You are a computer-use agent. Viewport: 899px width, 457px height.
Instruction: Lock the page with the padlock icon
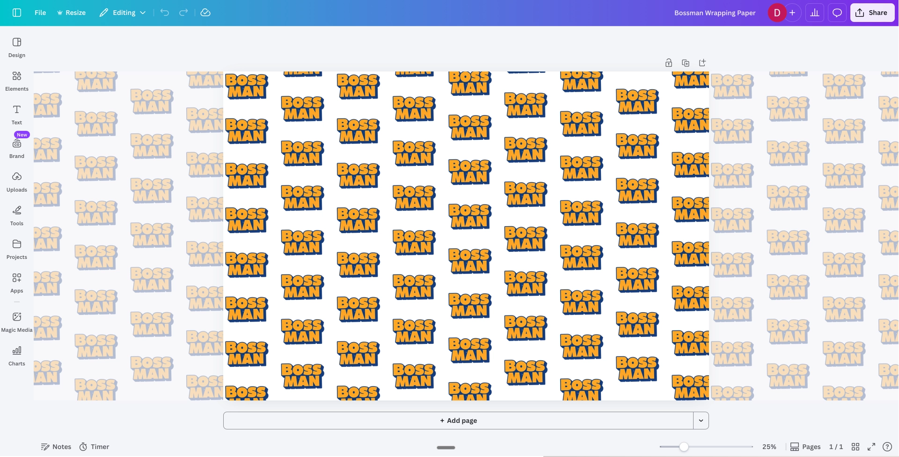pyautogui.click(x=669, y=63)
